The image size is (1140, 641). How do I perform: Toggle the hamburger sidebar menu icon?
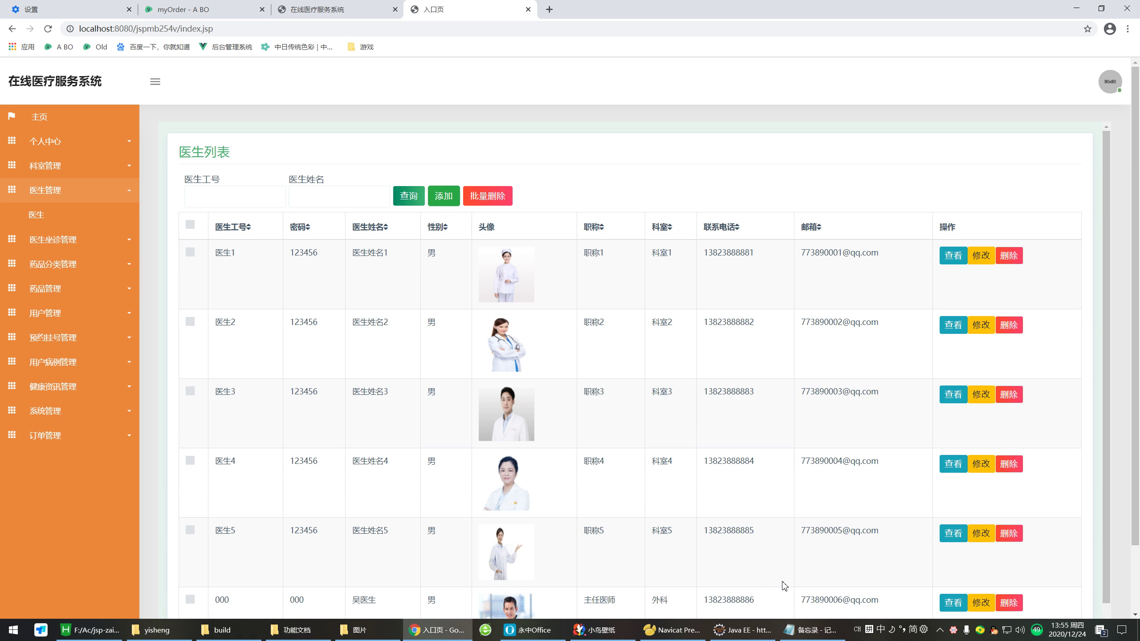click(155, 81)
